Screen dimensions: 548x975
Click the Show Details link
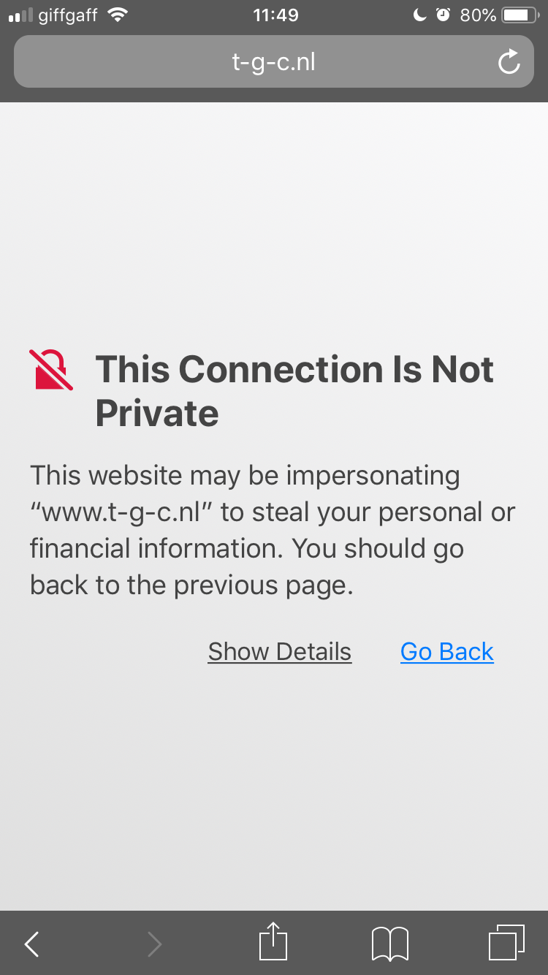coord(280,651)
